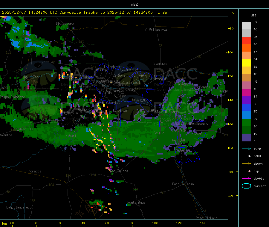Pick the royal blue 35–36 dBZ swatch
269x227 pixels.
(x=246, y=108)
